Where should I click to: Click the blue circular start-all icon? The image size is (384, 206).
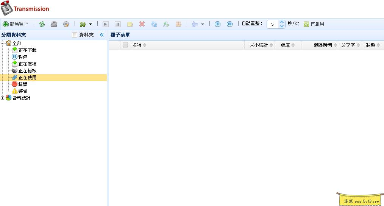217,24
